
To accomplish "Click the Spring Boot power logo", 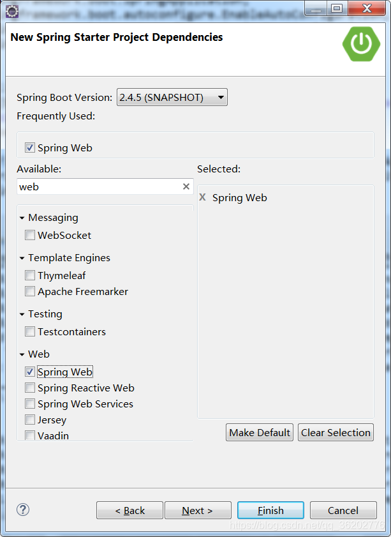I will [x=361, y=44].
